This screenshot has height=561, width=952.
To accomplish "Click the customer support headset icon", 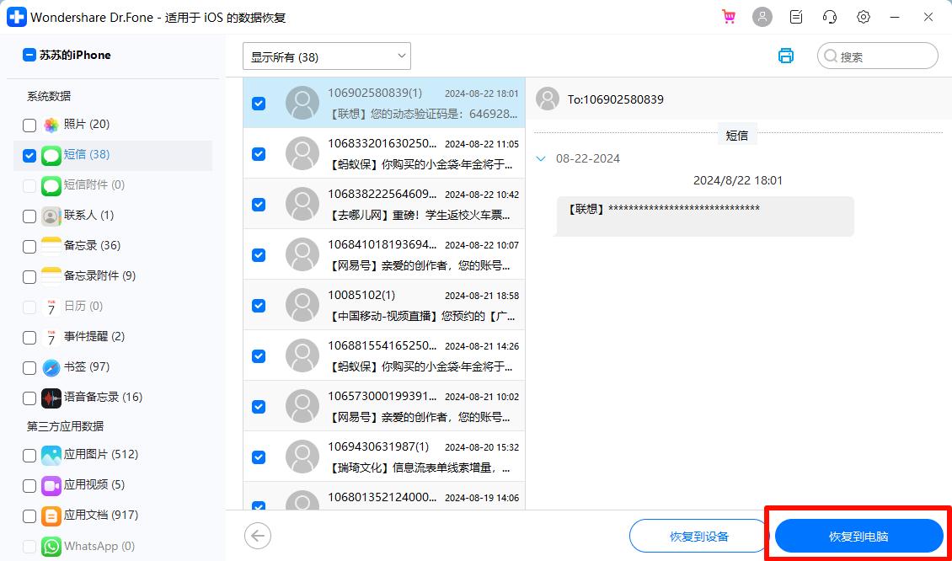I will (x=830, y=17).
